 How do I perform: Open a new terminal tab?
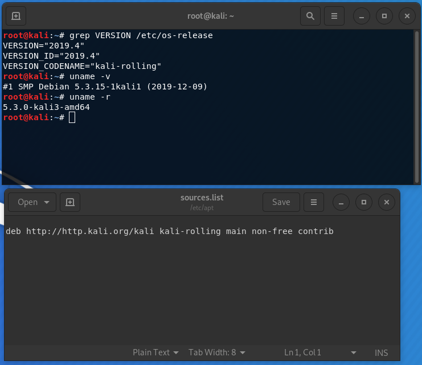(15, 16)
